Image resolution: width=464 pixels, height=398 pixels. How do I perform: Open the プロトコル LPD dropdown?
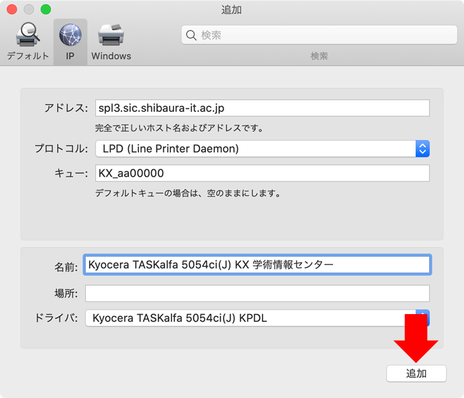pos(262,149)
